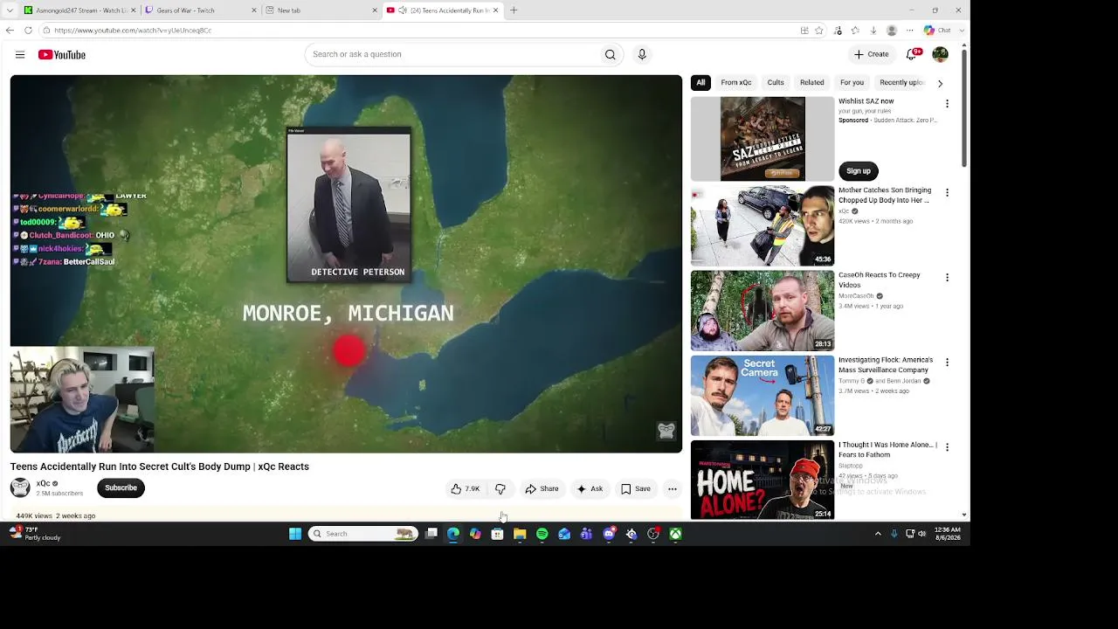Open the xQc channel name link
The width and height of the screenshot is (1118, 629).
[43, 483]
